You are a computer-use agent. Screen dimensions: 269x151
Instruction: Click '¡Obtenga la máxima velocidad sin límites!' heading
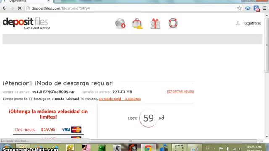[x=48, y=114]
